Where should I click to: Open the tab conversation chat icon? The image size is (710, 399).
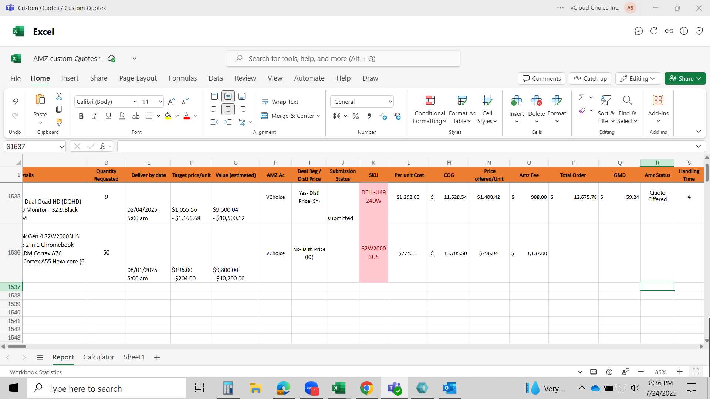(639, 31)
